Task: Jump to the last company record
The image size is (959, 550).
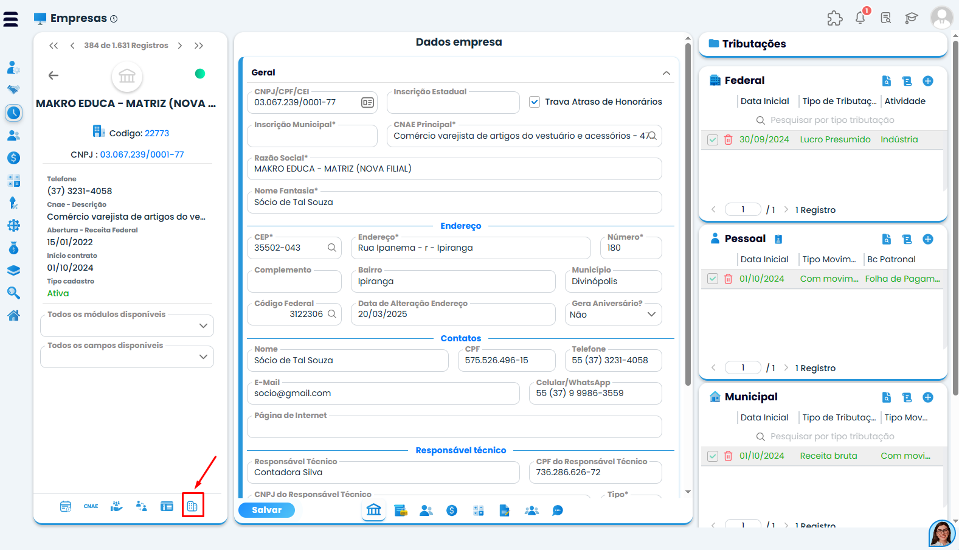Action: click(x=199, y=46)
